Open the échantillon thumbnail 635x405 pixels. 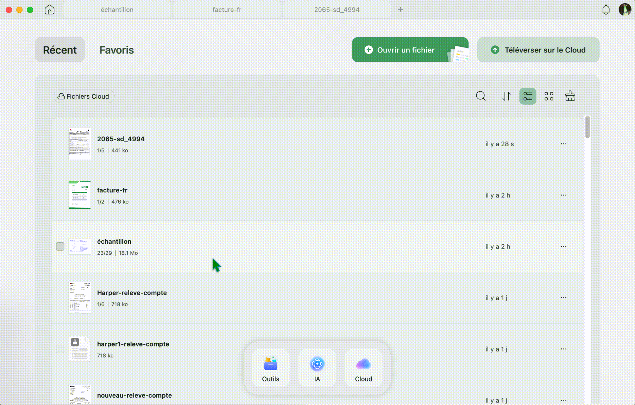80,247
